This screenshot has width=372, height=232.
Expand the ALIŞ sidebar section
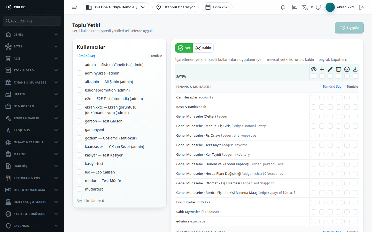(x=32, y=59)
